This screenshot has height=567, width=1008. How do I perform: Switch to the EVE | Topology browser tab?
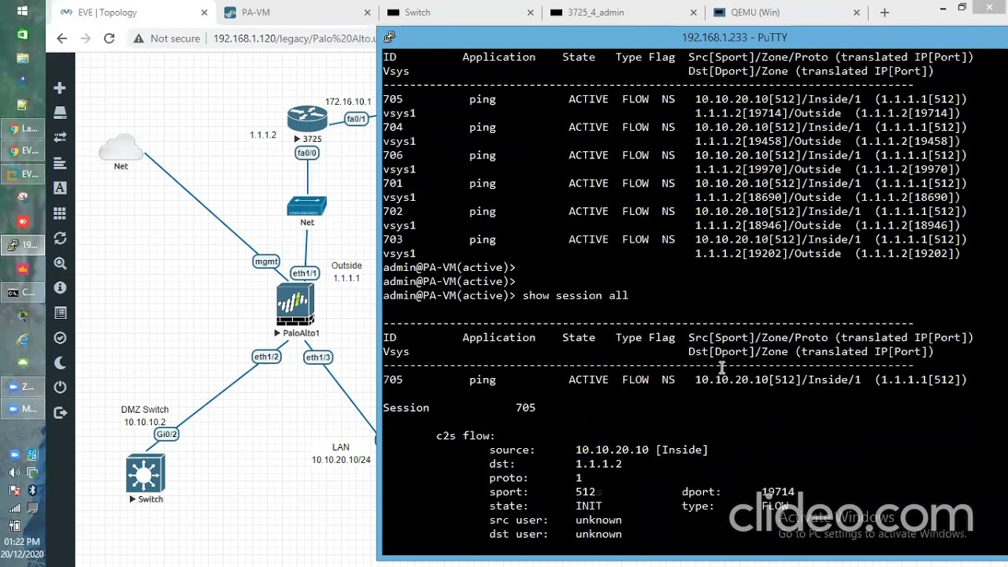click(x=134, y=13)
